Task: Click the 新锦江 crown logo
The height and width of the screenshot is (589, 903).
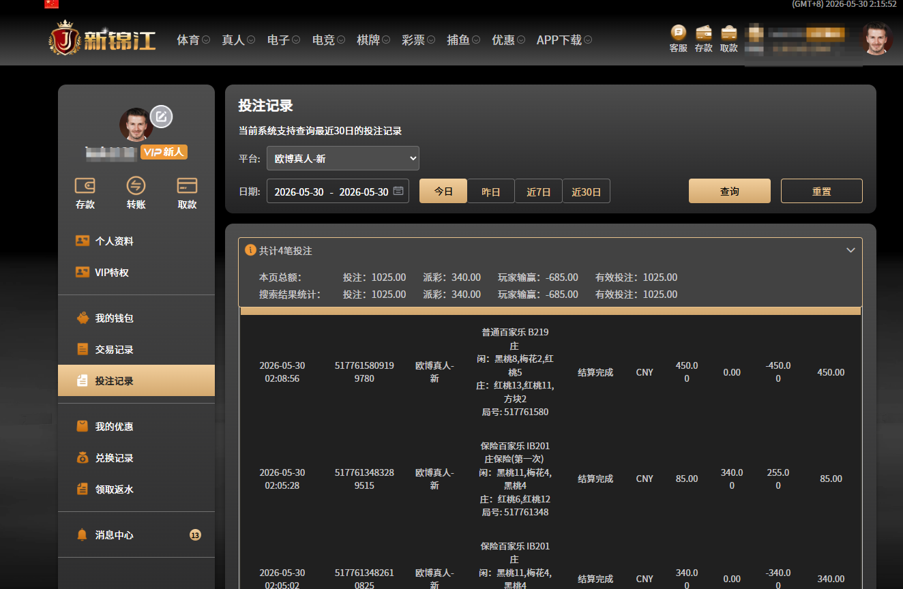Action: click(102, 40)
